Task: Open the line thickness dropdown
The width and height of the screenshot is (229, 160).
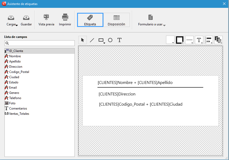Action: 189,40
